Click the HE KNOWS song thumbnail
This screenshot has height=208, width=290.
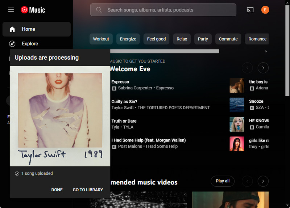tap(237, 124)
